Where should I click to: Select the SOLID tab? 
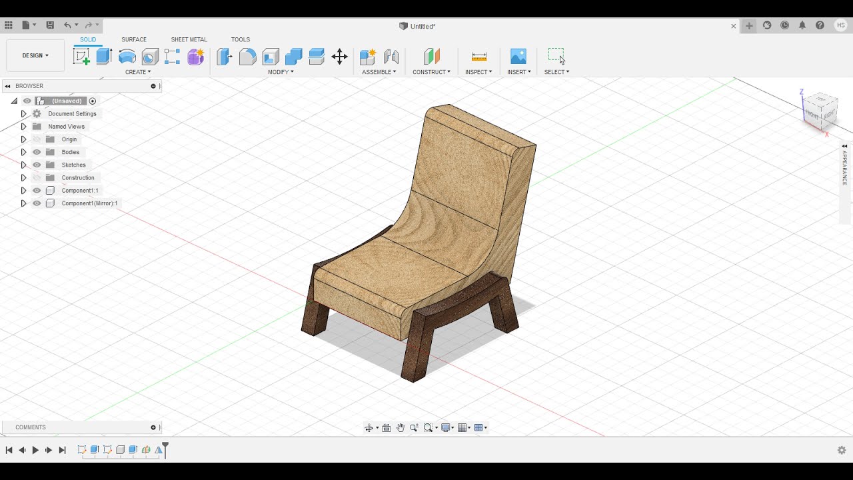point(88,40)
